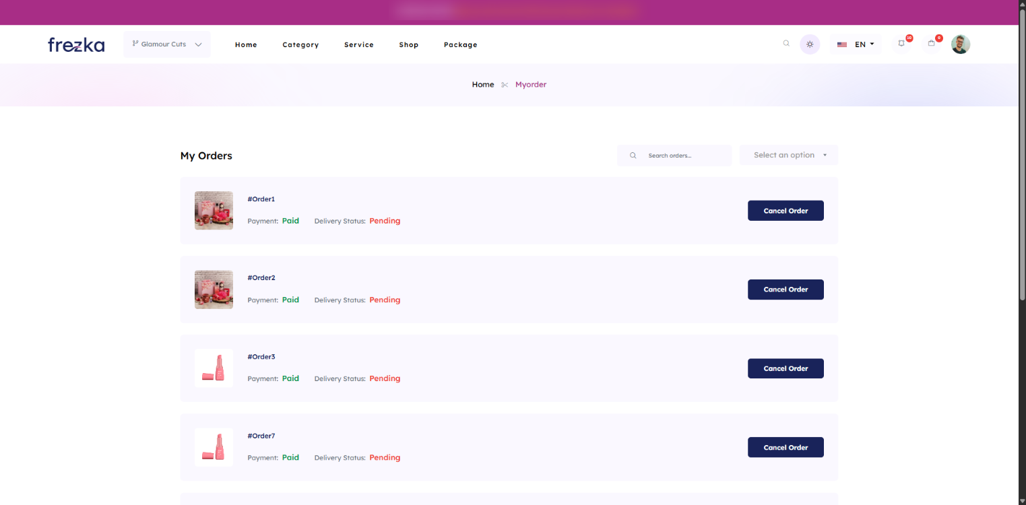Open the #Order3 product thumbnail
This screenshot has width=1026, height=505.
point(214,368)
